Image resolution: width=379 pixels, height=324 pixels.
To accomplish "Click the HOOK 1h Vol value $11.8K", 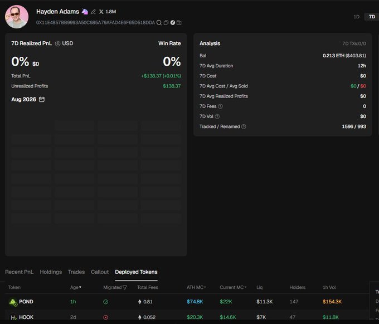I will (331, 317).
